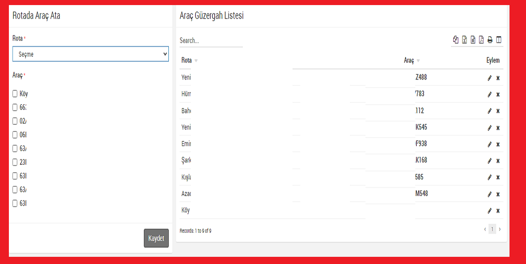Open the column visibility icon
The height and width of the screenshot is (264, 526).
click(x=498, y=40)
